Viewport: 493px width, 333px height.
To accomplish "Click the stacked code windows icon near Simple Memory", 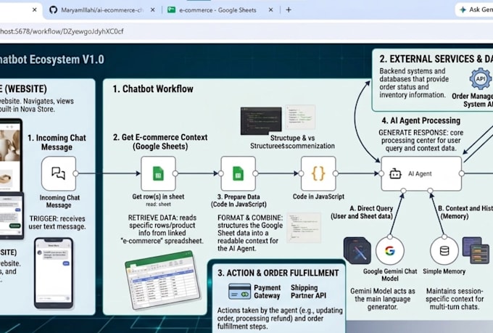I will 476,250.
